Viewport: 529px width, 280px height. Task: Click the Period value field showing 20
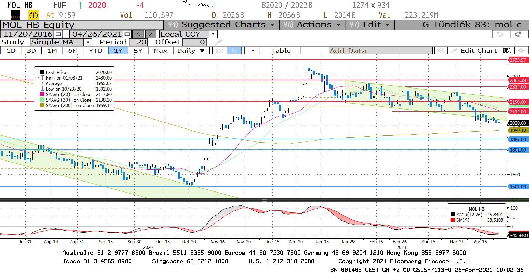(x=139, y=42)
